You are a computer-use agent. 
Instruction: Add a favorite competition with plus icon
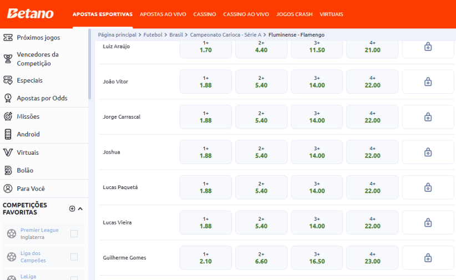[72, 209]
